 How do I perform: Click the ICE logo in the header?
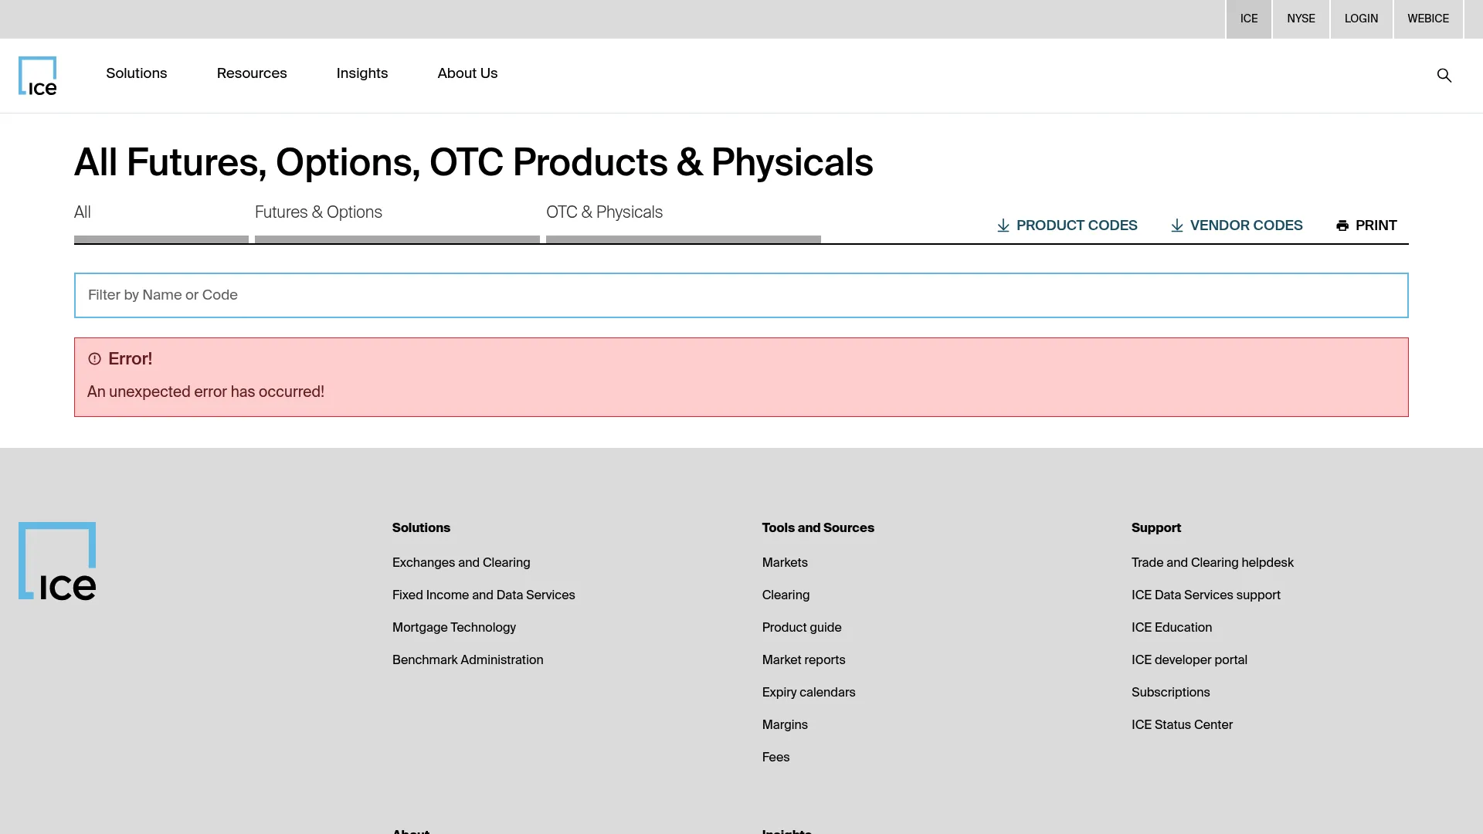(x=38, y=76)
